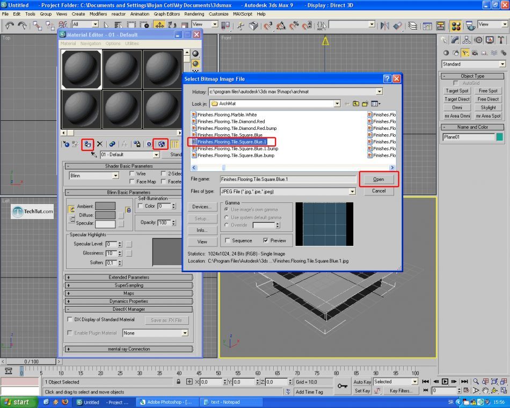Open the Customize menu
510x408 pixels.
point(218,14)
